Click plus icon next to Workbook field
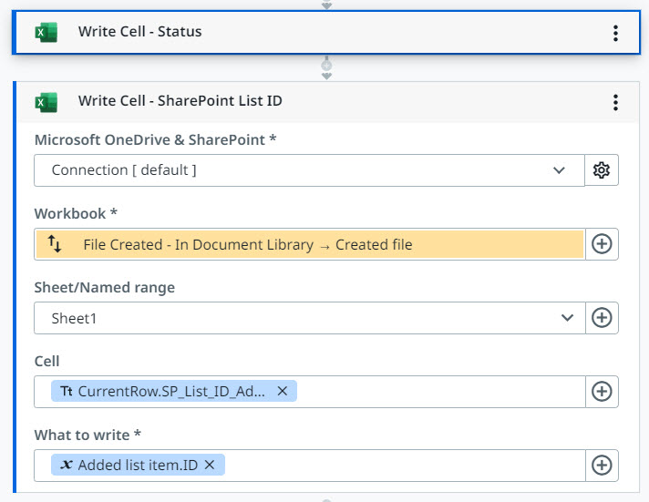 [x=602, y=244]
